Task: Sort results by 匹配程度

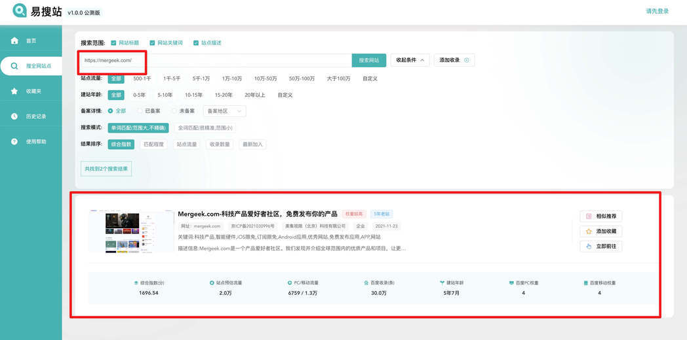Action: pyautogui.click(x=153, y=144)
